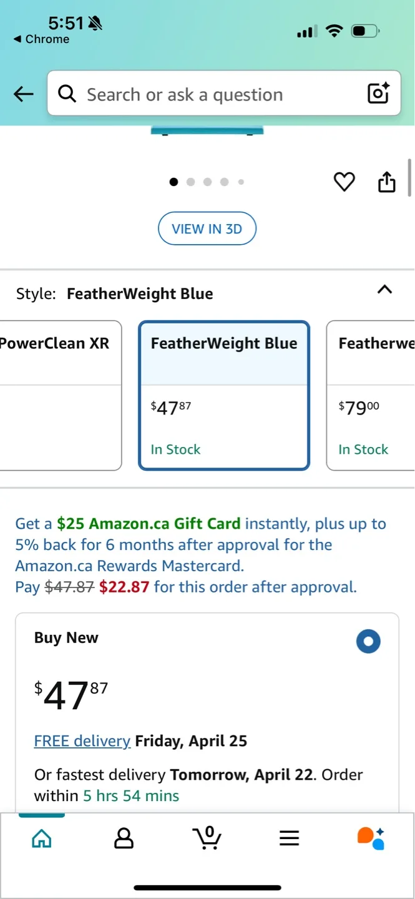This screenshot has height=899, width=415.
Task: Select the Buy New radio button
Action: click(x=368, y=641)
